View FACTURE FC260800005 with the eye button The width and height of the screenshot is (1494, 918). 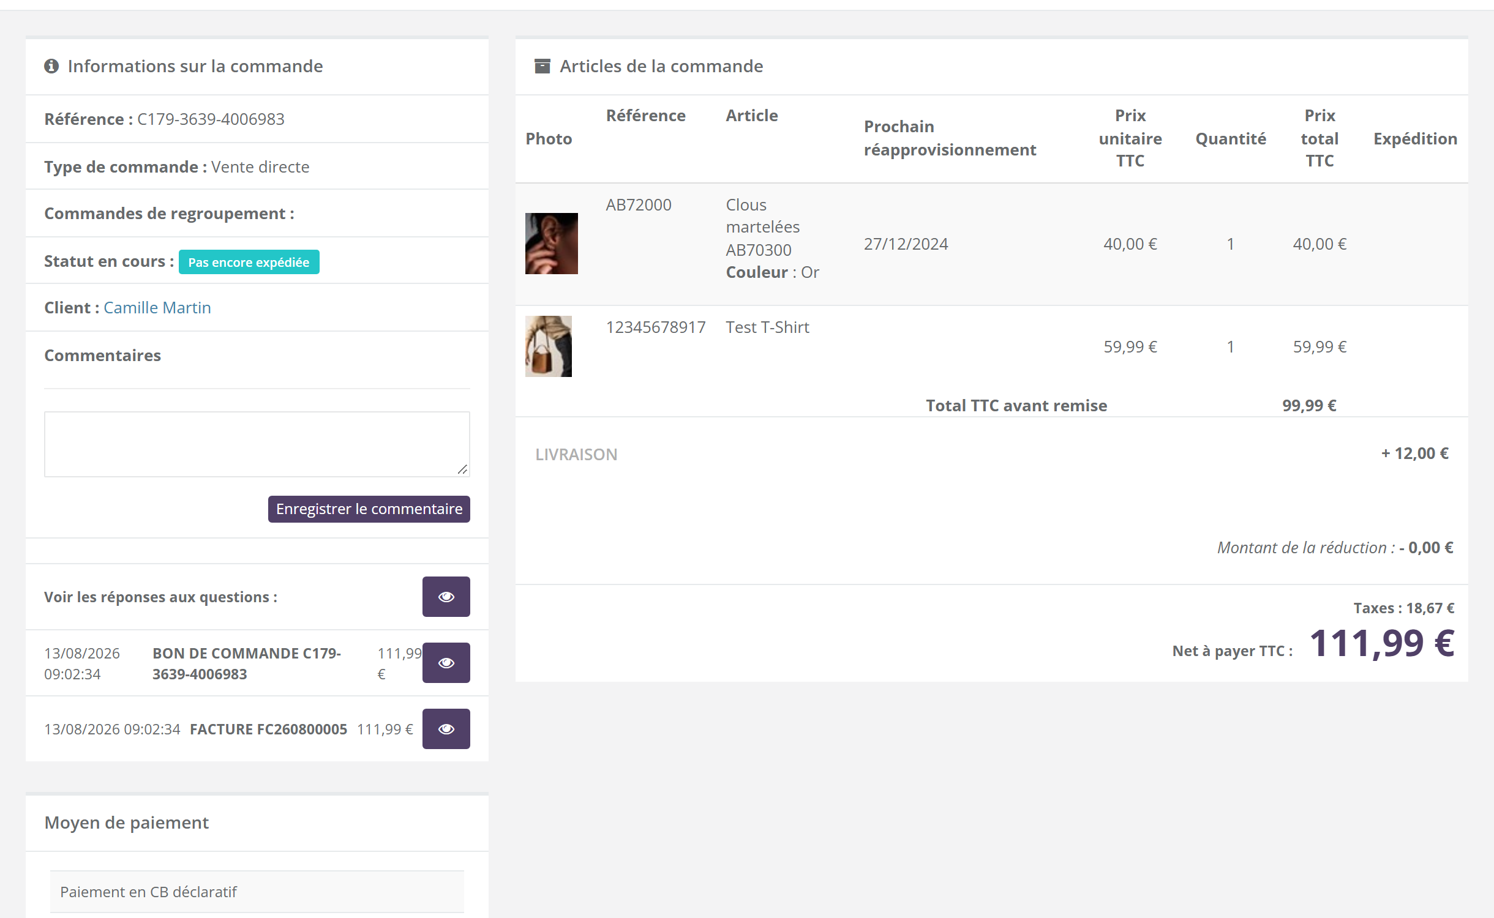[446, 729]
